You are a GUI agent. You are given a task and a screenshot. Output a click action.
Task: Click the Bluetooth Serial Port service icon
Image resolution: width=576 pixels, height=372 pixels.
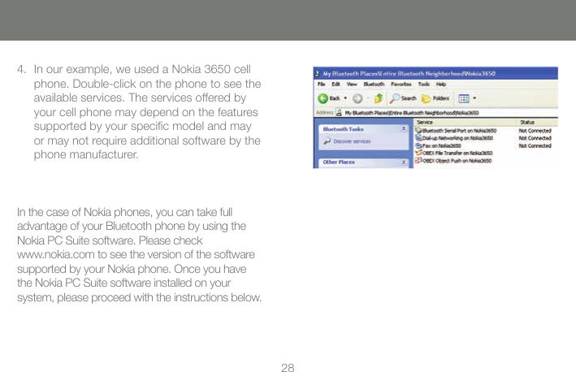pyautogui.click(x=418, y=131)
